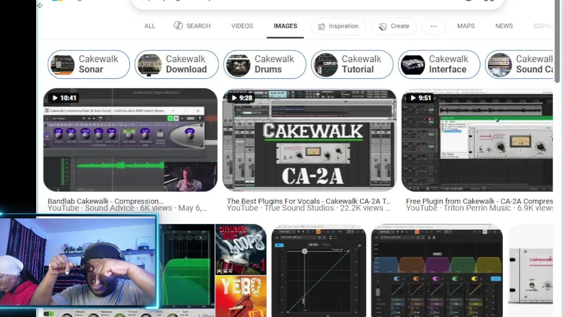
Task: Open the 'Bandlab Cakewalk - Compression...' title link
Action: tap(105, 201)
